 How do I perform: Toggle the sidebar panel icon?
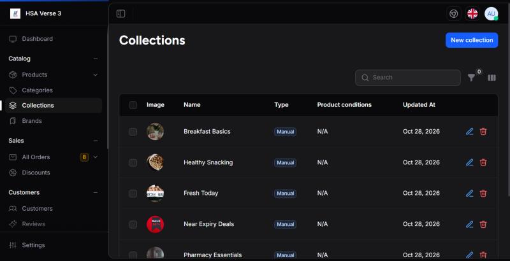pos(120,13)
